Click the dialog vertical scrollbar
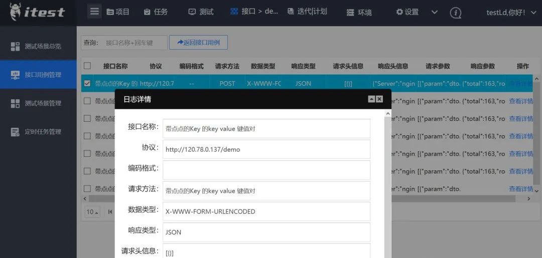This screenshot has width=542, height=258. coord(388,186)
